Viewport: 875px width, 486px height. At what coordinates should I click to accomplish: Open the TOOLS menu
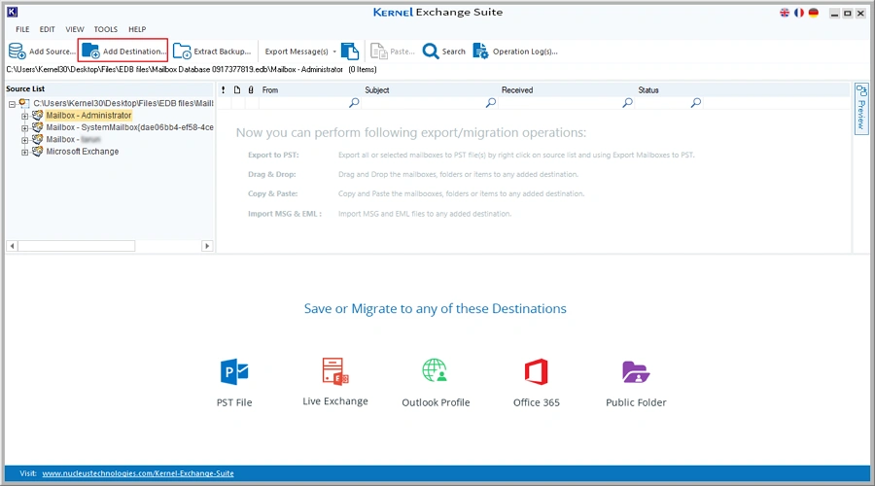(x=106, y=29)
